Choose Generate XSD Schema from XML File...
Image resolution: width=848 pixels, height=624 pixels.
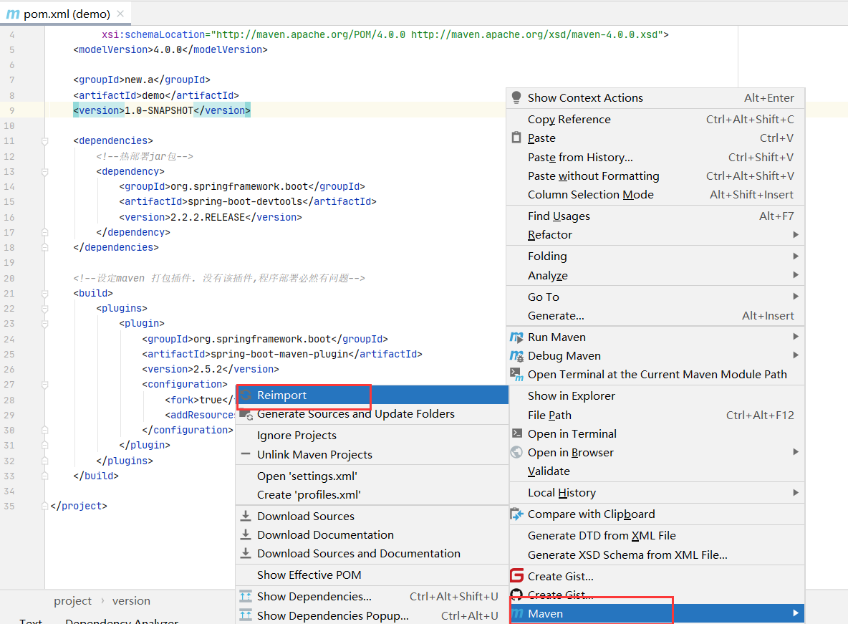coord(655,555)
